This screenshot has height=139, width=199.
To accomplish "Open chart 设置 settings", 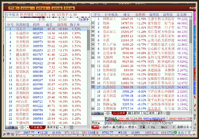I will coord(142,127).
